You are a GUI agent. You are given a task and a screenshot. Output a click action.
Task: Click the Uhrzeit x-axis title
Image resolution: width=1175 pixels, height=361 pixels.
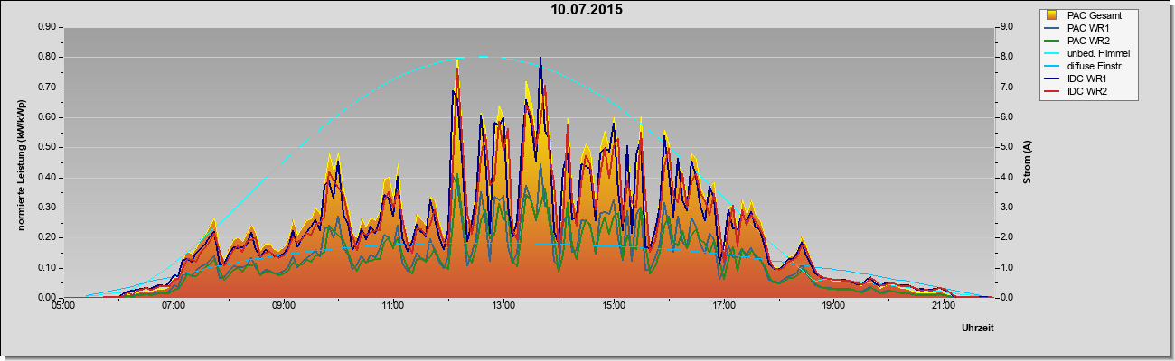tap(977, 329)
